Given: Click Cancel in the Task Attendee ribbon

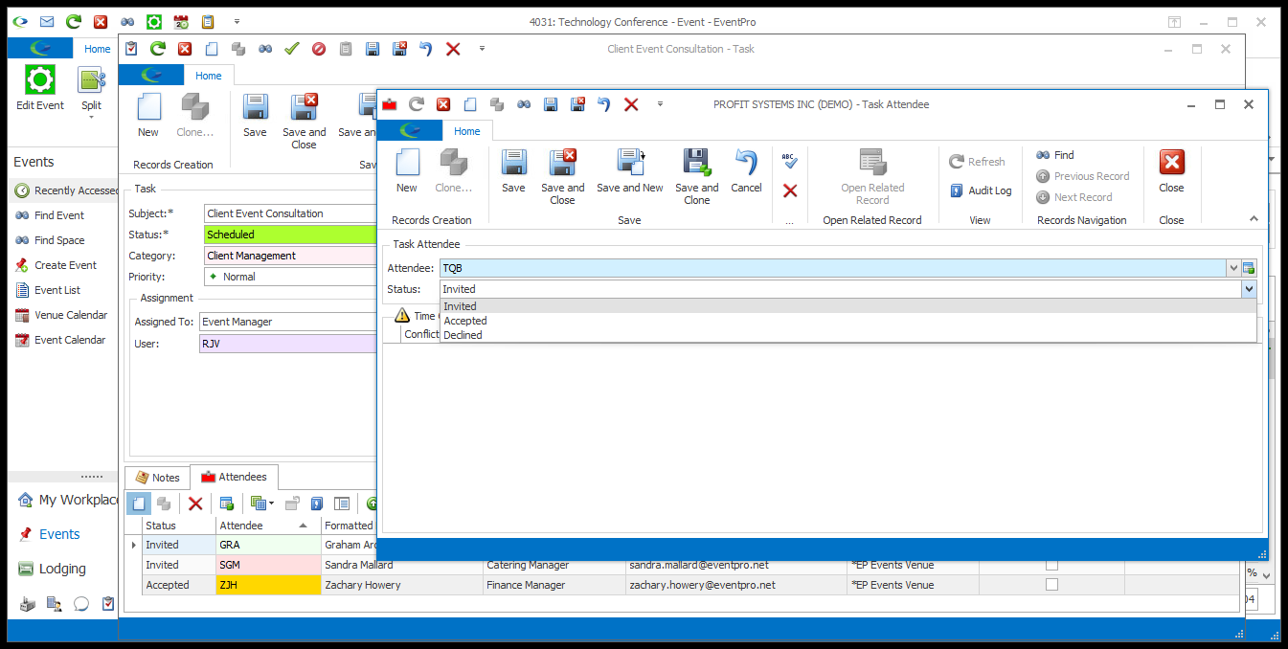Looking at the screenshot, I should pyautogui.click(x=746, y=170).
